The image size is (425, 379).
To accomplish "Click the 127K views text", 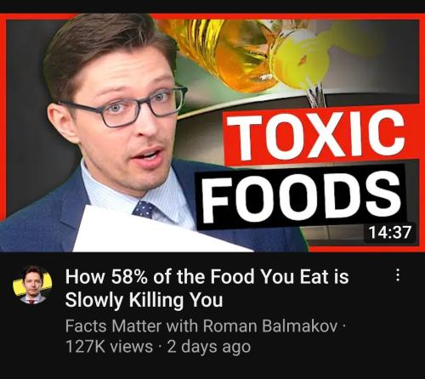I will tap(109, 346).
